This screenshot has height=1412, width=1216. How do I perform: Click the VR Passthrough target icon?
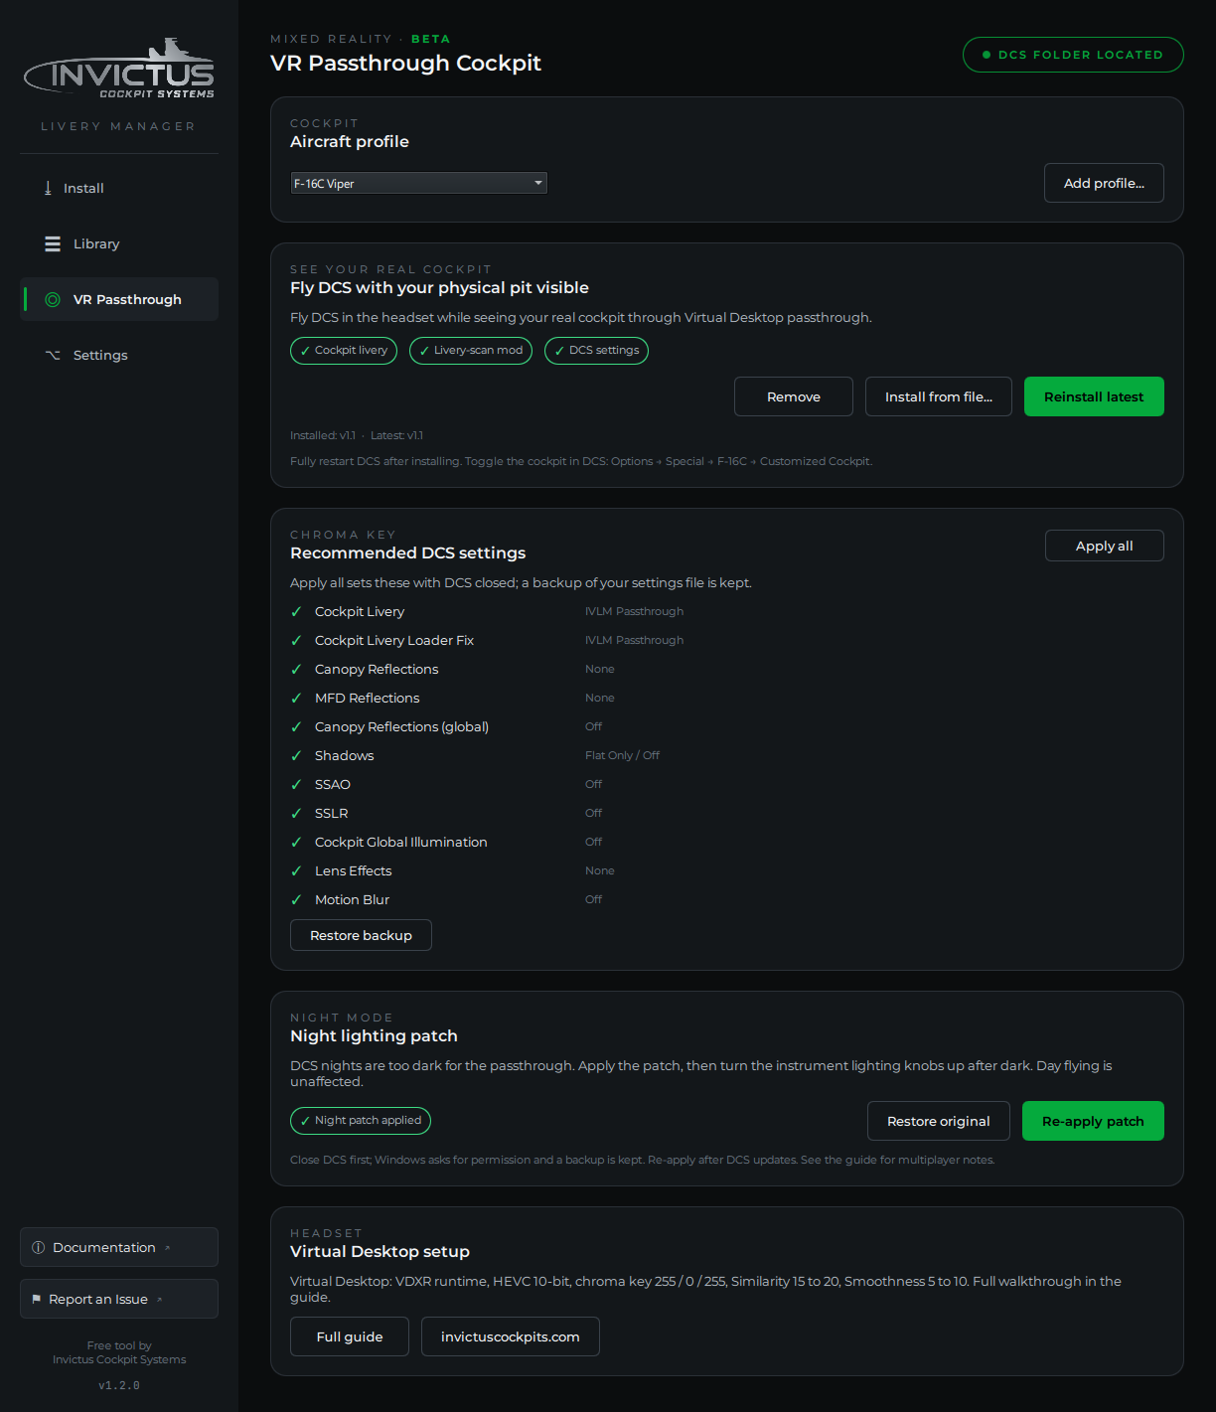(x=53, y=299)
